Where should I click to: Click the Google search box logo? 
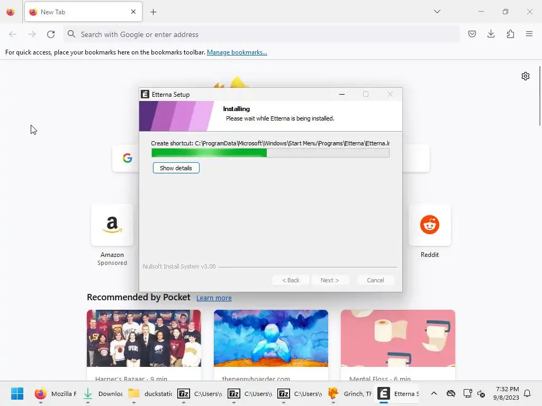tap(127, 158)
